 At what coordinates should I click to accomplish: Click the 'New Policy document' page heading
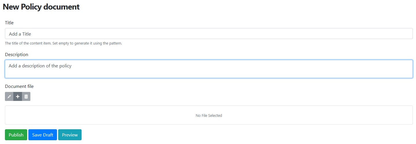pos(41,7)
